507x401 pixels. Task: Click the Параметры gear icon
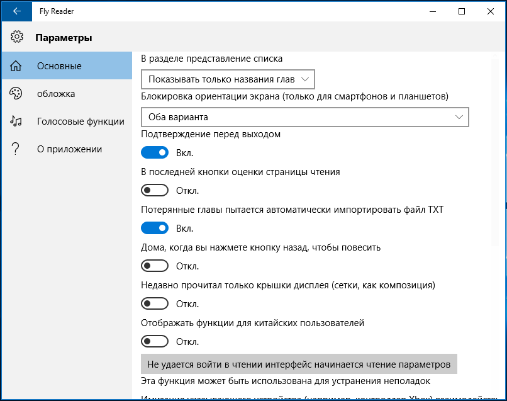click(17, 37)
